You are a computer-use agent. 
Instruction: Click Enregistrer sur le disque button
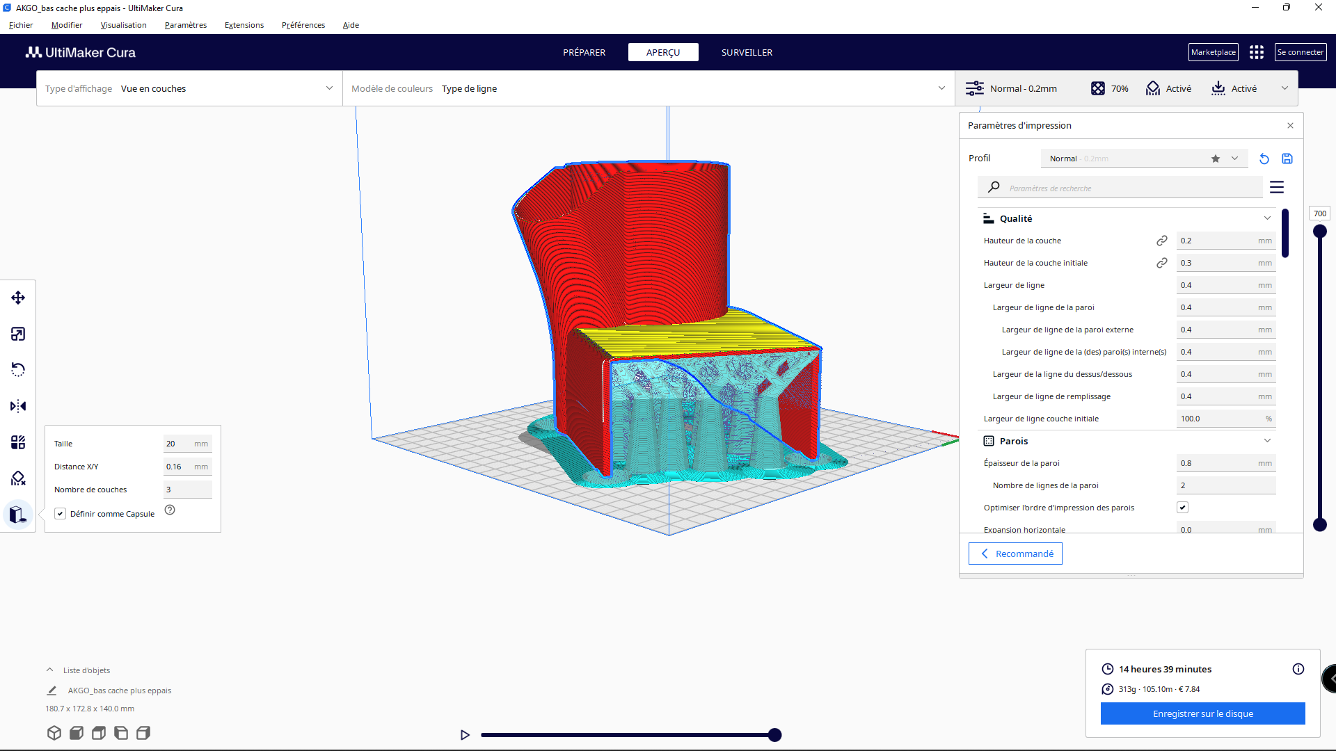point(1203,713)
